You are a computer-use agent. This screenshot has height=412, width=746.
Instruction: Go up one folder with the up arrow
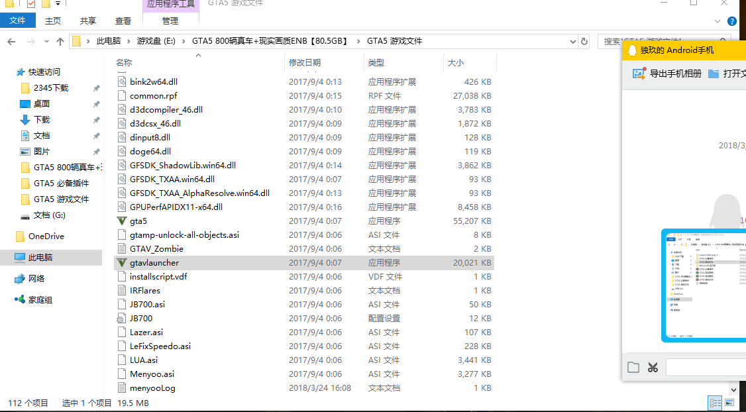[x=60, y=41]
